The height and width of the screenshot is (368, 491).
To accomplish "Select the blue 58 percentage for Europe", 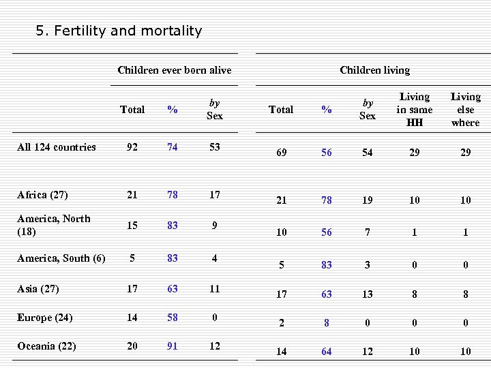I will coord(173,317).
